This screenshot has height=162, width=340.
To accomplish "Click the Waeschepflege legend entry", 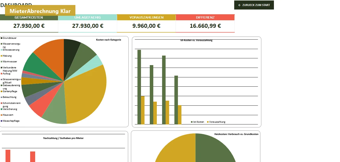I will (x=10, y=121).
